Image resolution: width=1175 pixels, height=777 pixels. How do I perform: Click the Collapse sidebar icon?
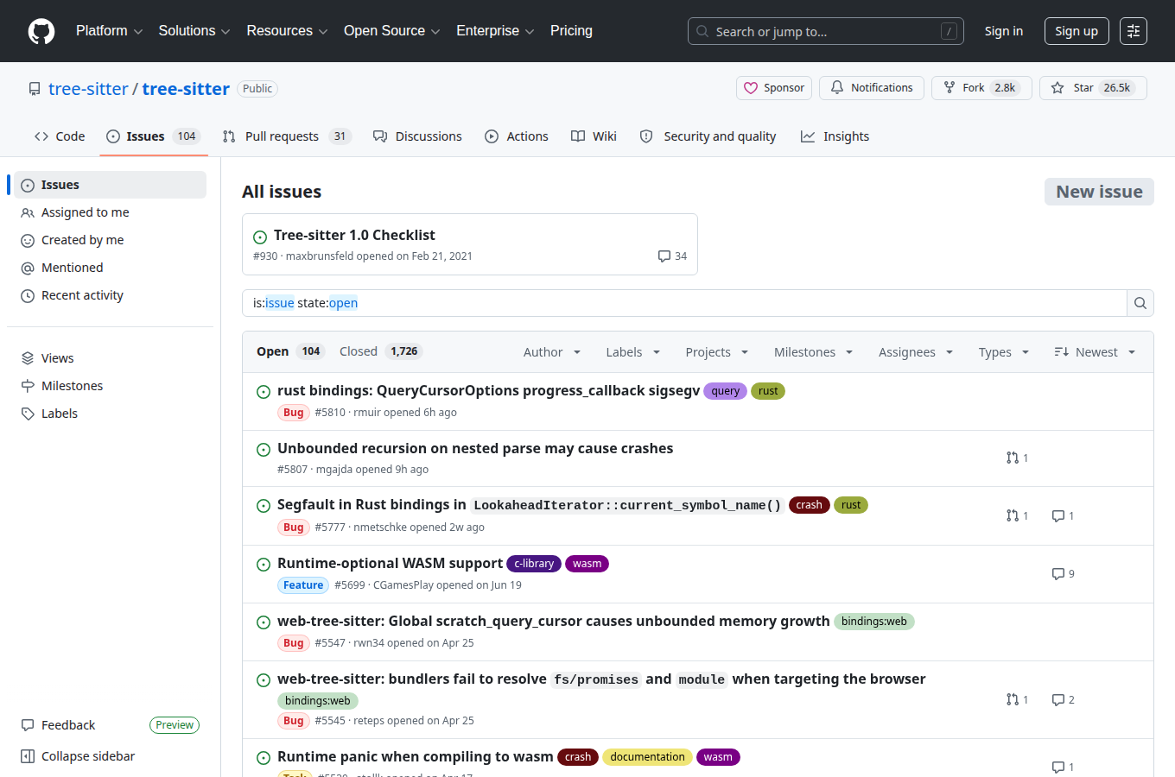click(28, 756)
